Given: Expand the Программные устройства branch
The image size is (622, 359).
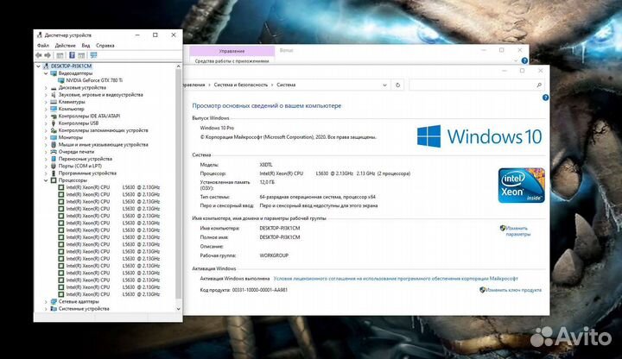Looking at the screenshot, I should point(46,173).
